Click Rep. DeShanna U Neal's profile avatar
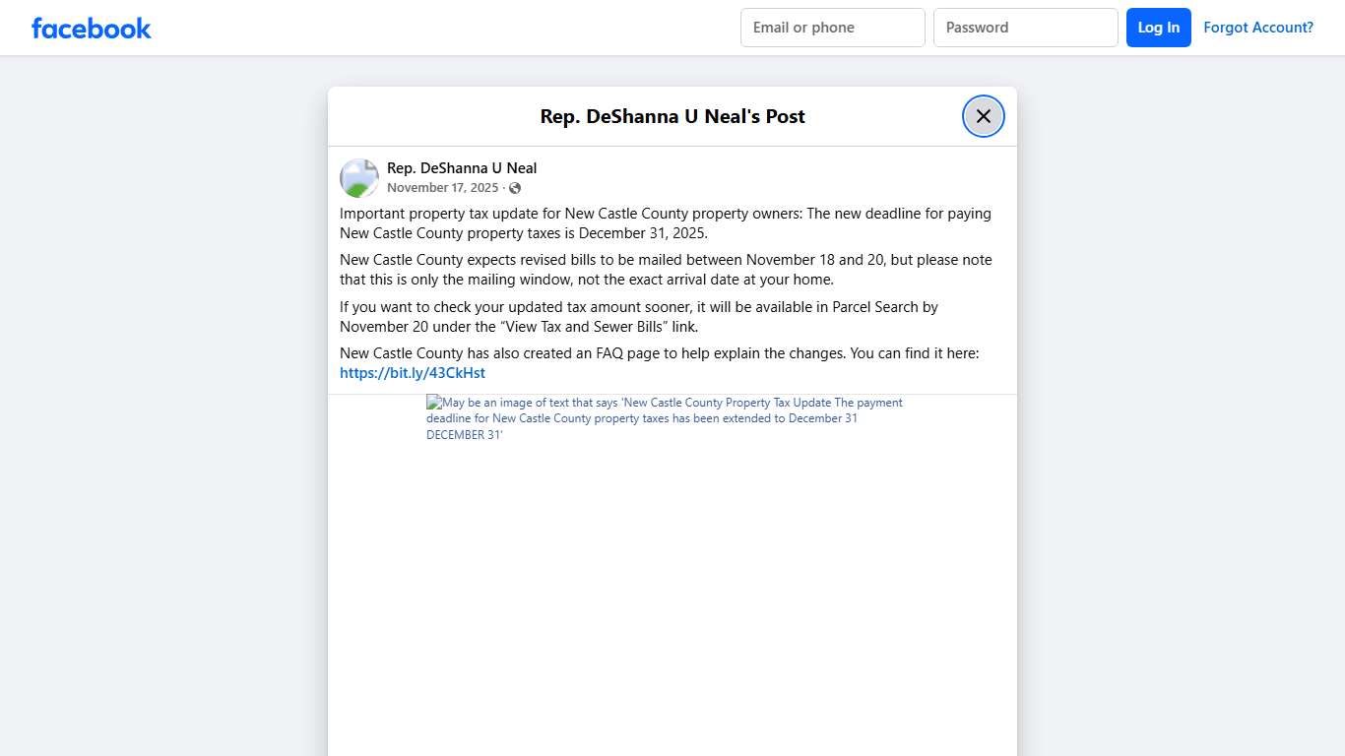The width and height of the screenshot is (1345, 756). tap(358, 178)
